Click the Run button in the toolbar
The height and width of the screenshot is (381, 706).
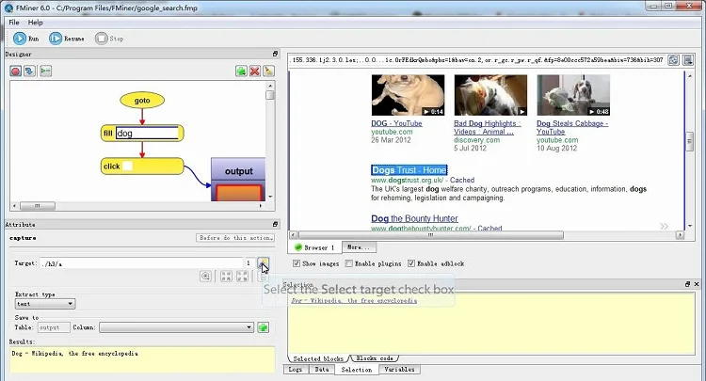coord(26,39)
